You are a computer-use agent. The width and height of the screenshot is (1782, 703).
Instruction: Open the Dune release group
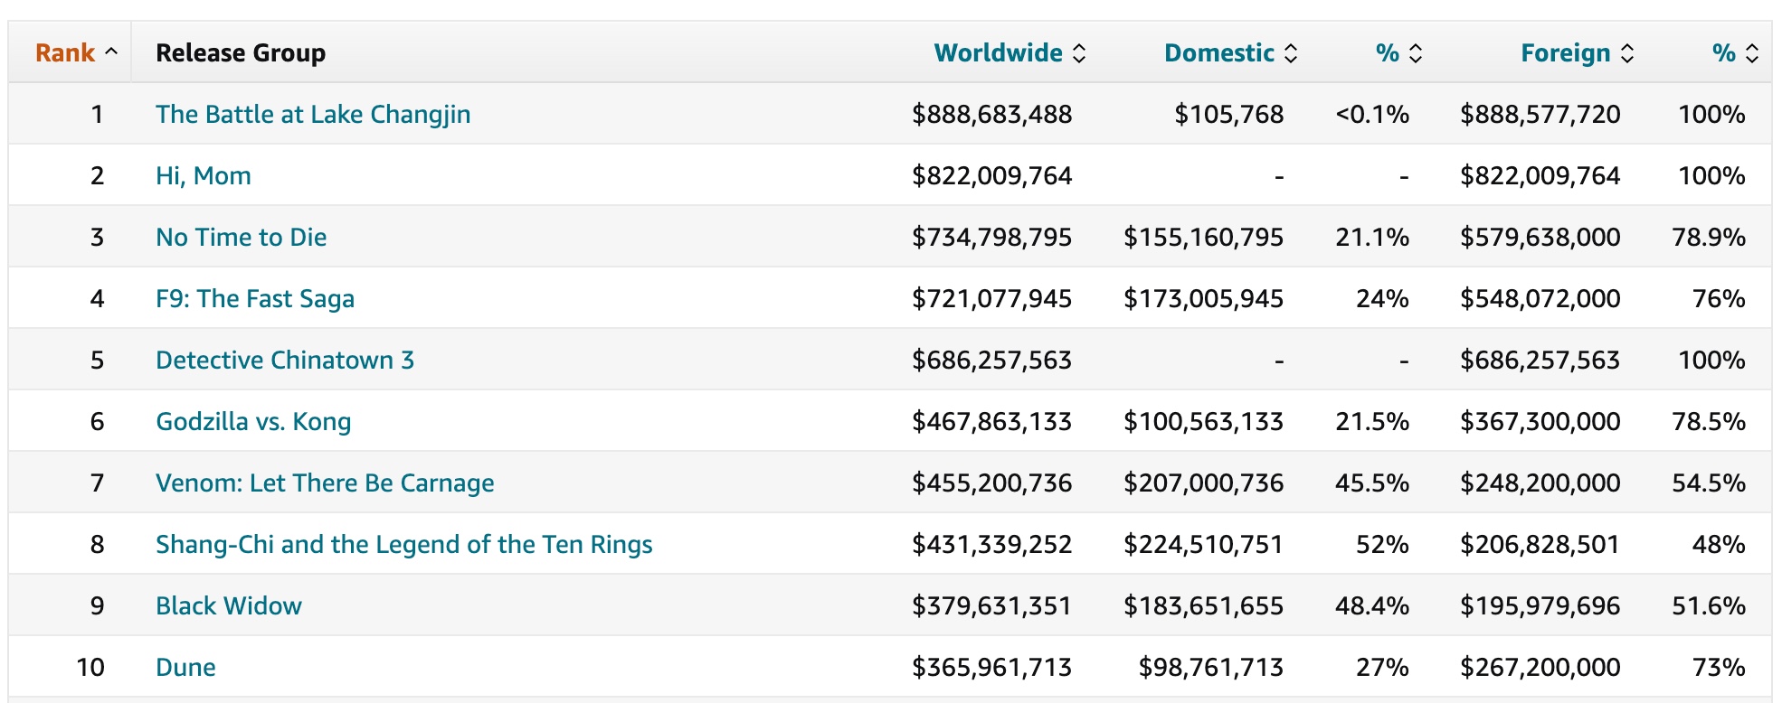click(x=185, y=667)
